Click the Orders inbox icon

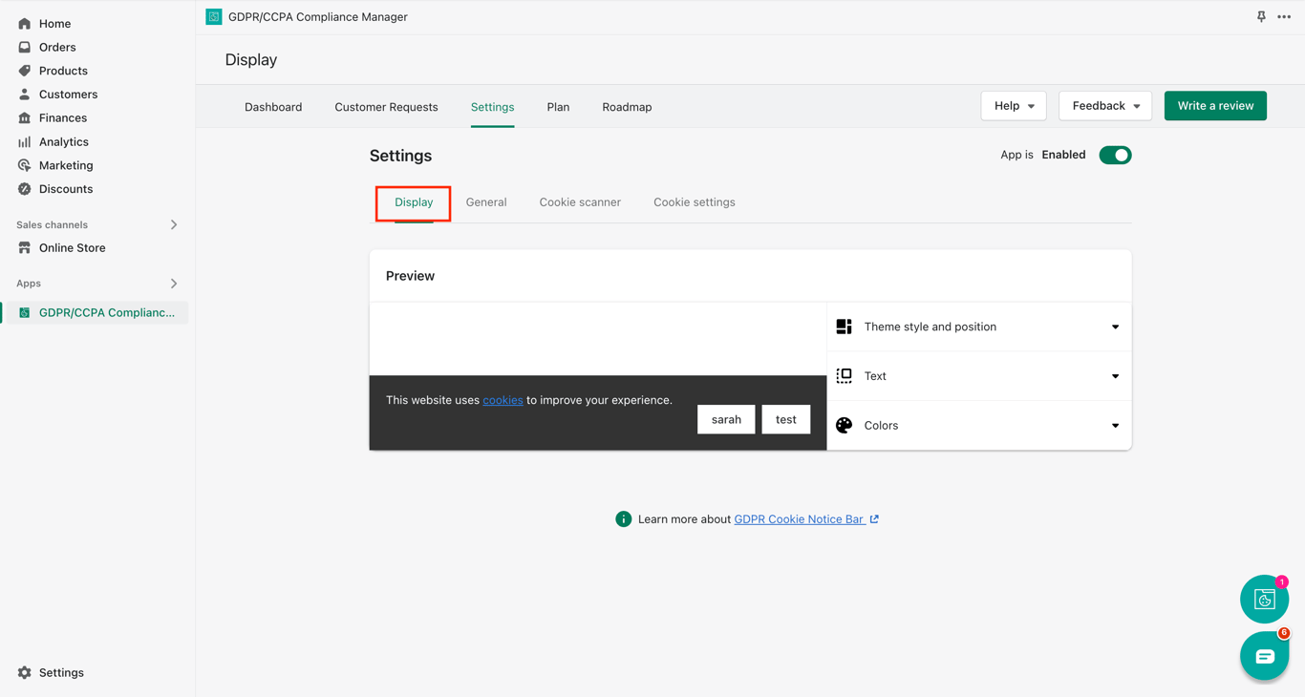tap(25, 47)
